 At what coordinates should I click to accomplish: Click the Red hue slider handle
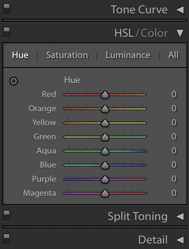coord(105,95)
